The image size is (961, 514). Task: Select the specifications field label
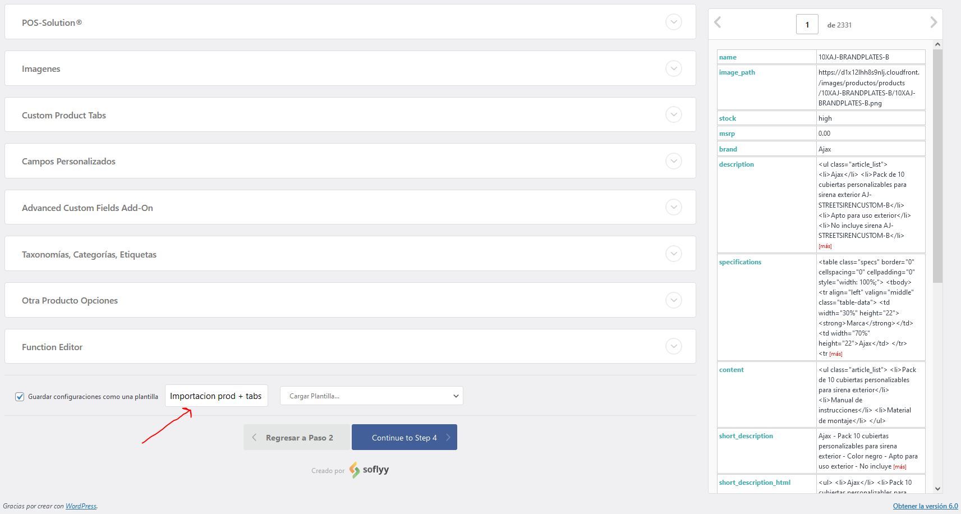[741, 261]
